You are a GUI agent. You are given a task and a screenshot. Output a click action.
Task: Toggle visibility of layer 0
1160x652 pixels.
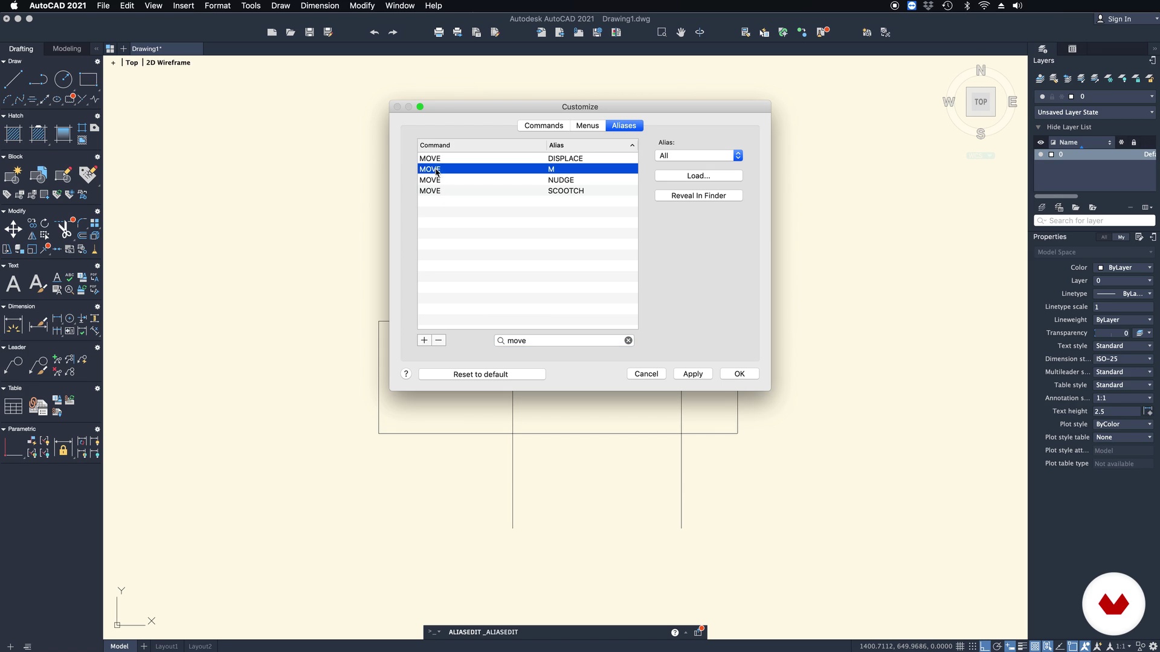[1040, 155]
